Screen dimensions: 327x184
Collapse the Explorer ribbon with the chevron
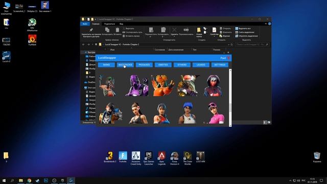266,24
